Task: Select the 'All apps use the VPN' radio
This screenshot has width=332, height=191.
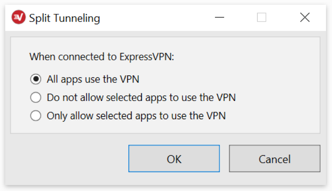Action: [x=36, y=79]
